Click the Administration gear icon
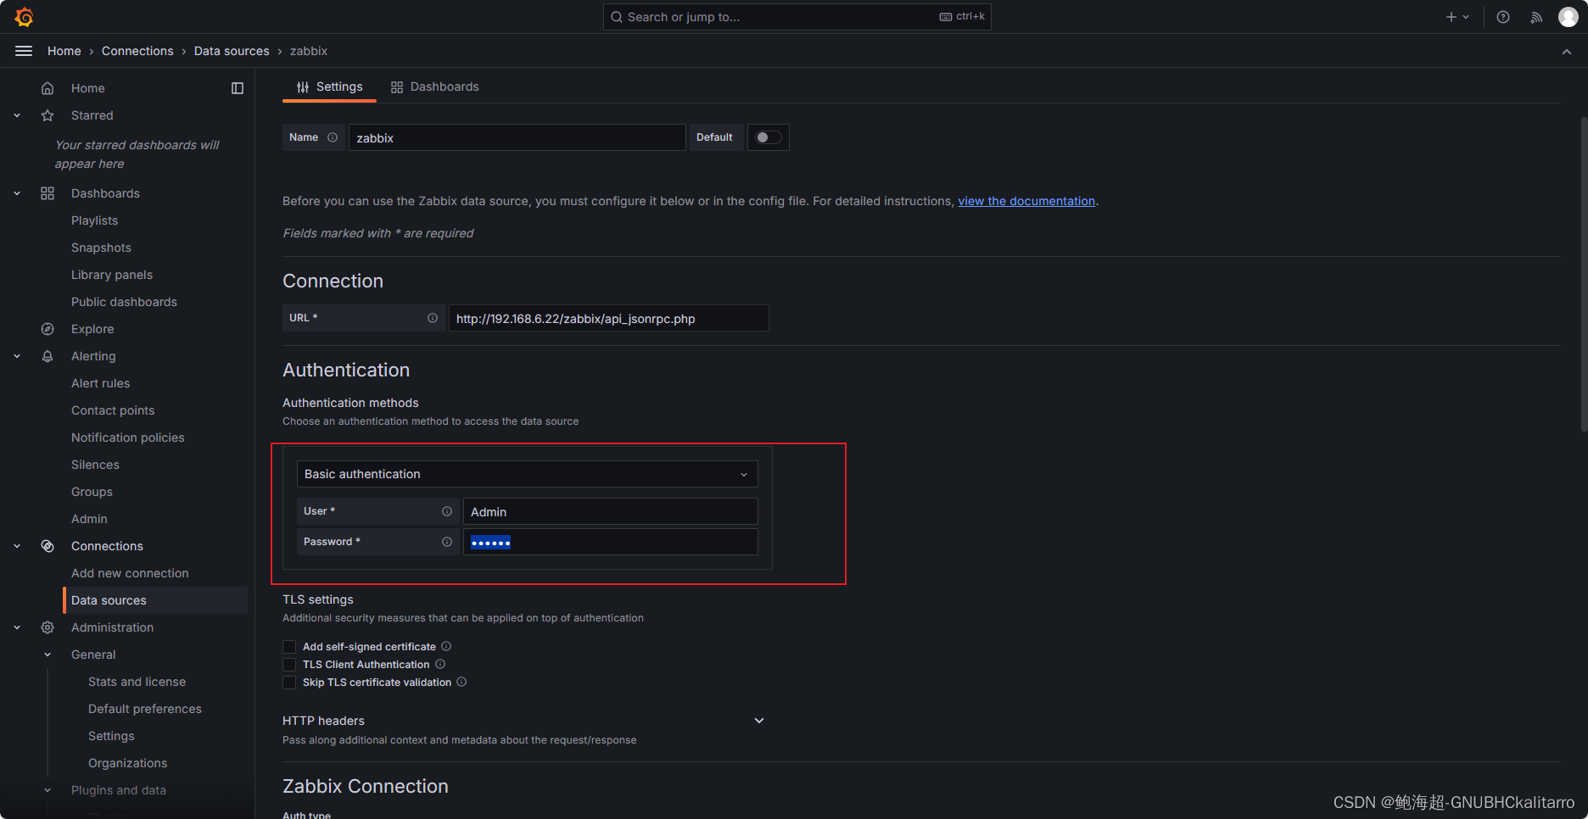The width and height of the screenshot is (1588, 819). click(48, 627)
